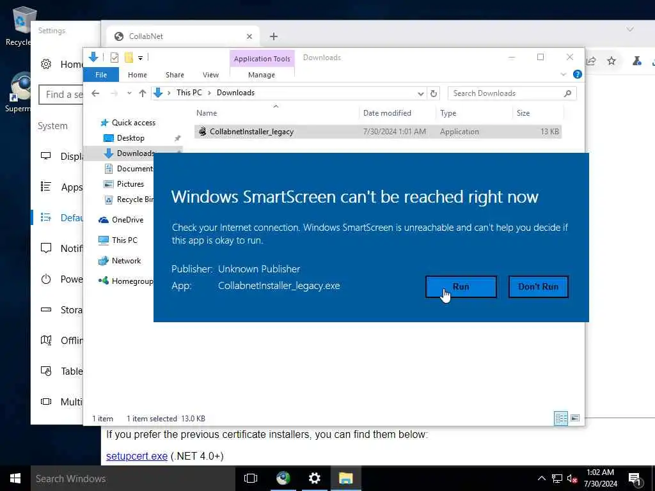This screenshot has height=491, width=655.
Task: Open Quick access in navigation pane
Action: pos(134,122)
